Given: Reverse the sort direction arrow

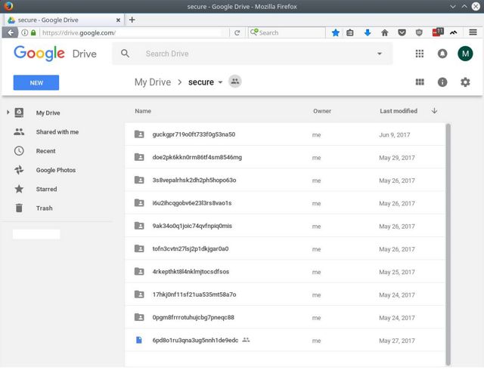Looking at the screenshot, I should [x=434, y=111].
